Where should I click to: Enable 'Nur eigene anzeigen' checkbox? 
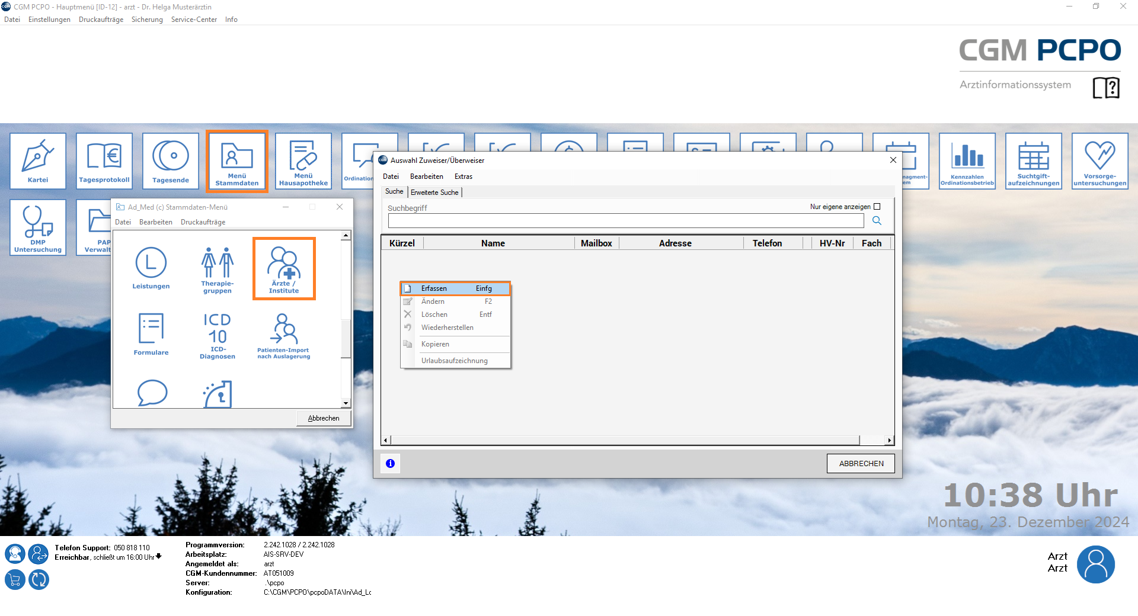(x=877, y=207)
